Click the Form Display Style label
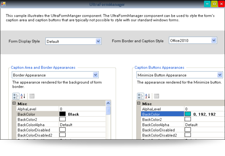Image resolution: width=225 pixels, height=156 pixels. (x=24, y=41)
